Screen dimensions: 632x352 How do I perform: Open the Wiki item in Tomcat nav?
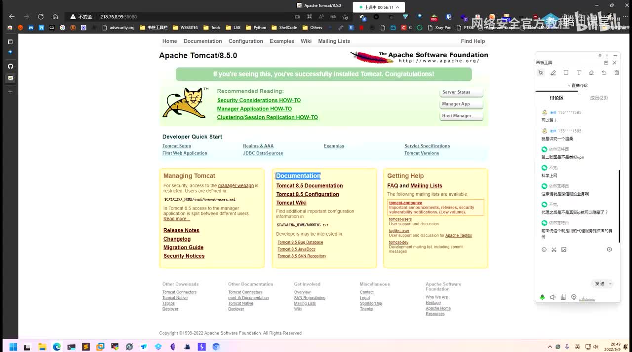point(306,41)
